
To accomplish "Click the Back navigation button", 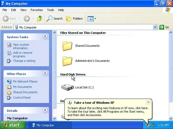I will [x=9, y=19].
